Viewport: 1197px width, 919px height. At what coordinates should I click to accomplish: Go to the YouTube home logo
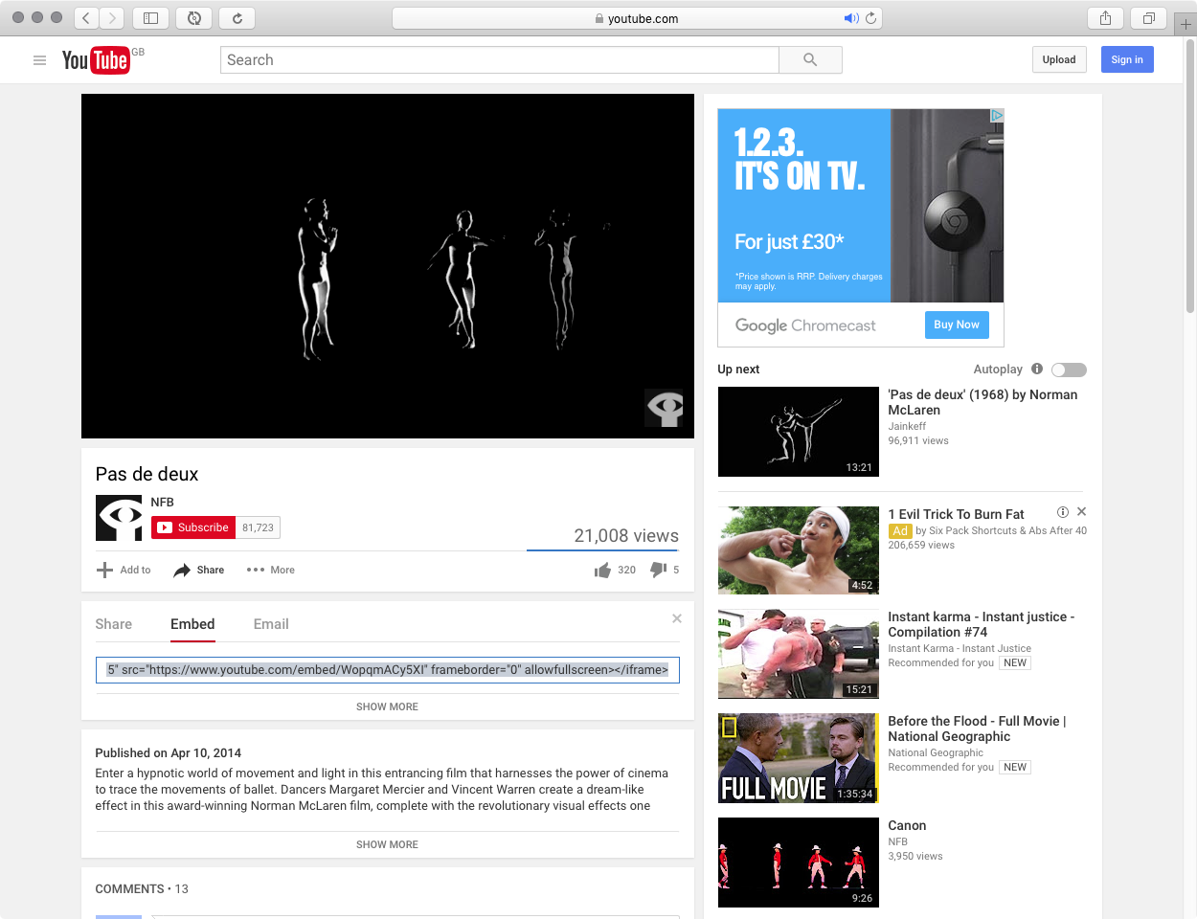(96, 60)
